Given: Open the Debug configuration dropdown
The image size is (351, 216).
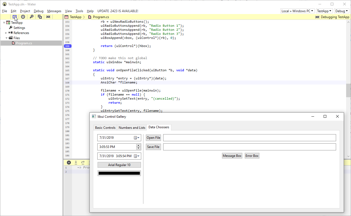Looking at the screenshot, I should click(342, 11).
